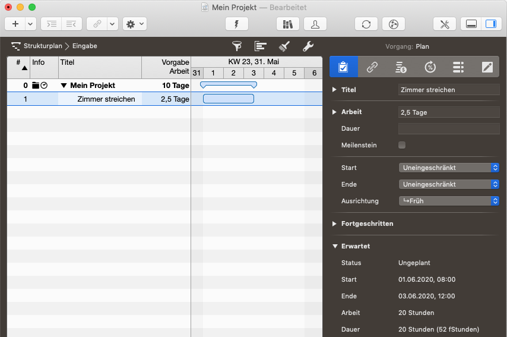Open the Start constraint dropdown
This screenshot has height=337, width=507.
[449, 168]
